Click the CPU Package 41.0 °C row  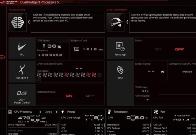point(128,128)
